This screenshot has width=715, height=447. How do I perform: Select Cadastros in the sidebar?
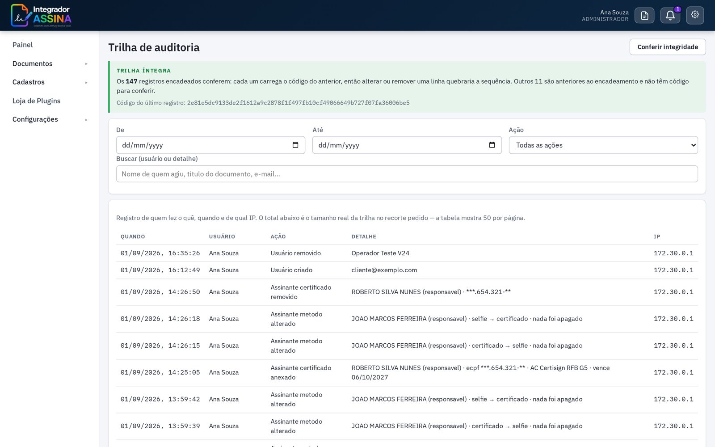tap(29, 82)
